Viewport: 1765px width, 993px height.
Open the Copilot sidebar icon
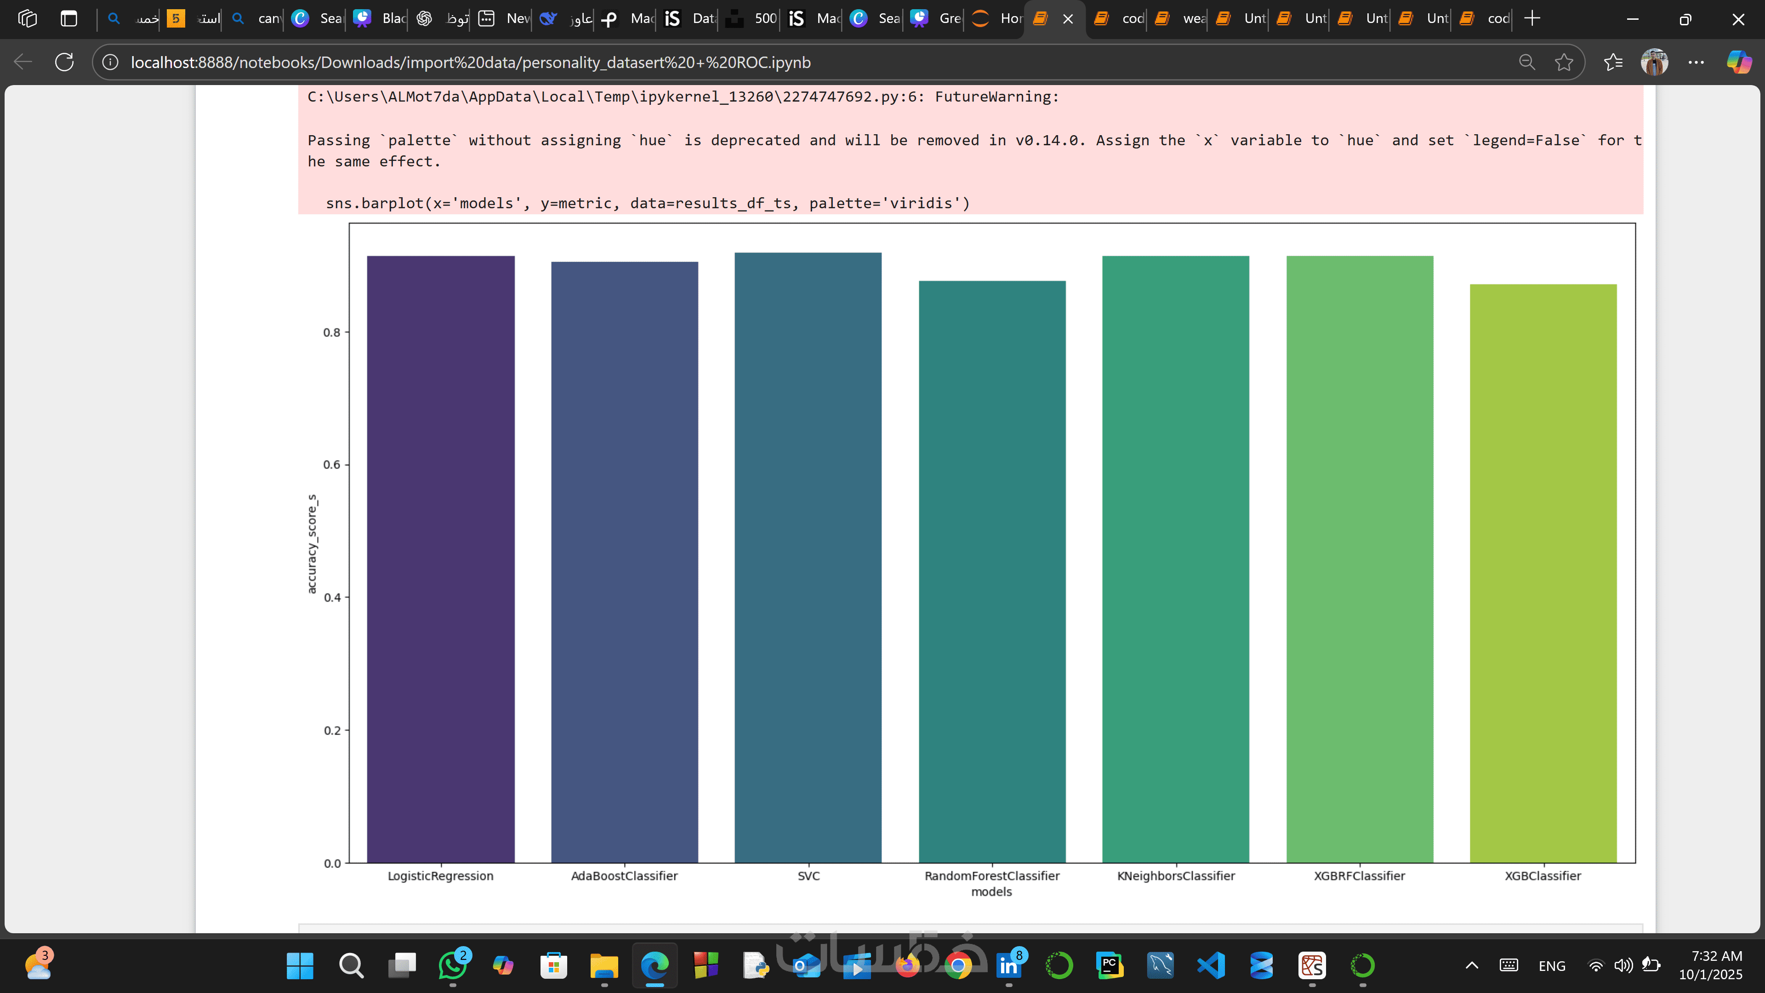(1738, 63)
